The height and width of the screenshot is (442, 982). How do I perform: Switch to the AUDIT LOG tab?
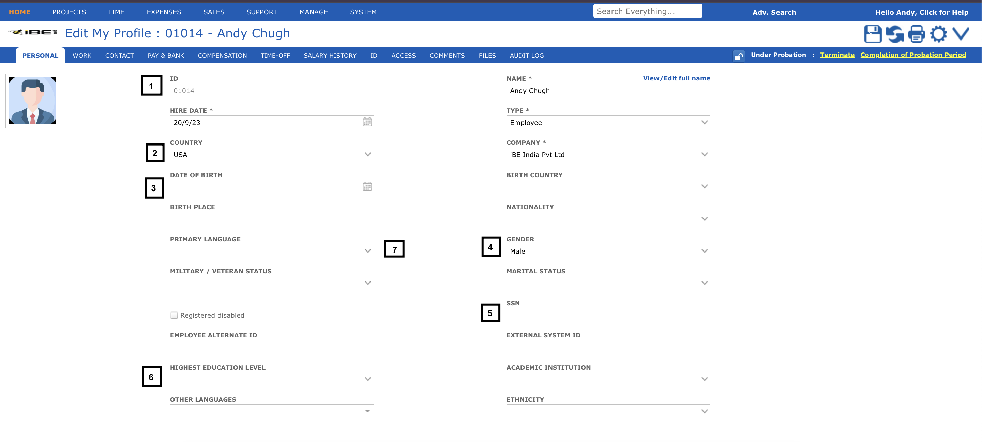tap(527, 56)
